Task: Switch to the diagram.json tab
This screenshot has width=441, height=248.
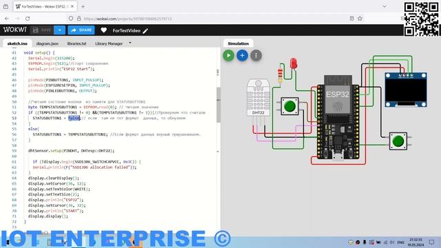Action: (x=48, y=43)
